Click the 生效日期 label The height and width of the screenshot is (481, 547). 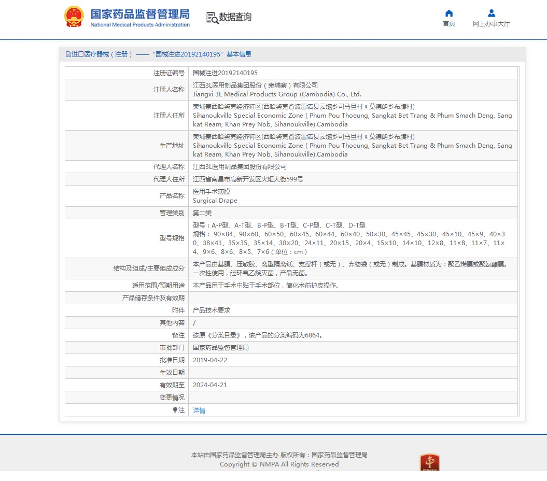(172, 373)
